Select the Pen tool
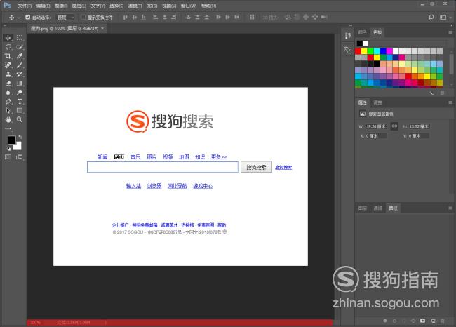This screenshot has height=327, width=456. click(x=8, y=102)
